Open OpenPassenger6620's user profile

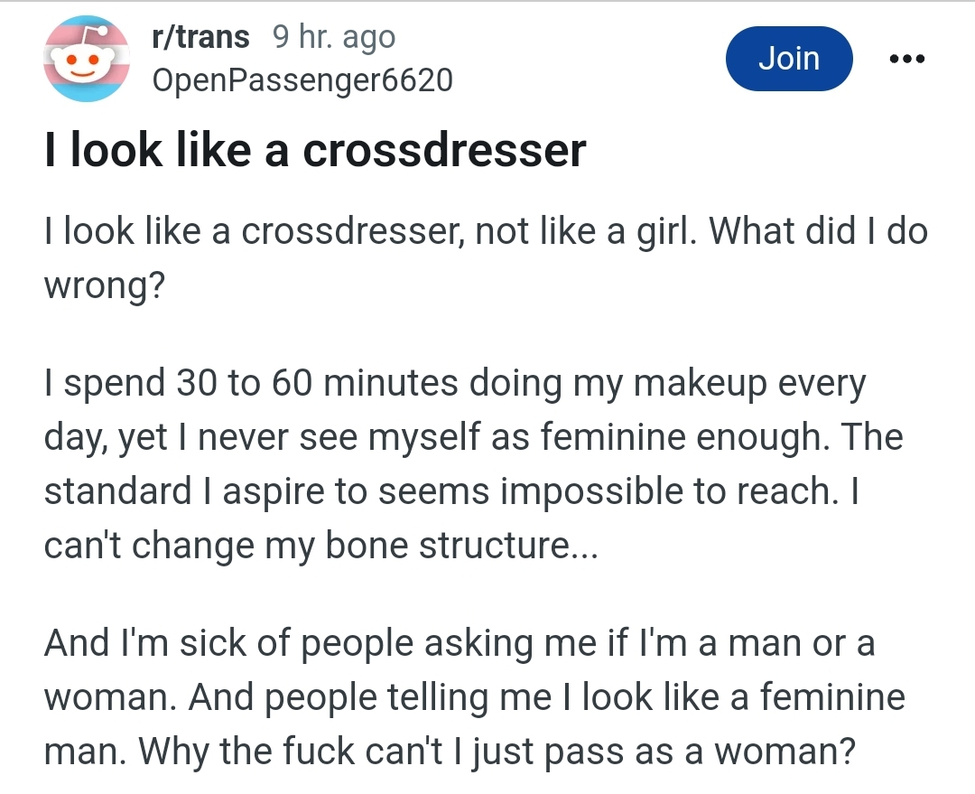click(302, 80)
